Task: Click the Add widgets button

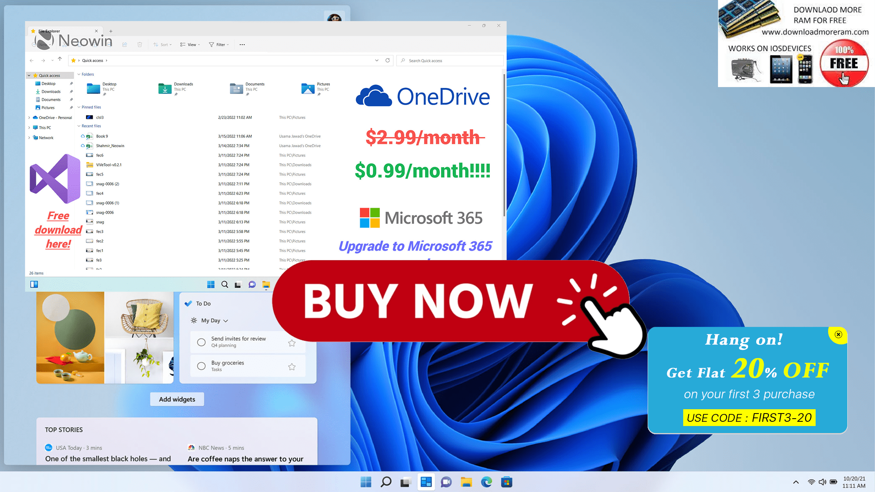Action: click(177, 399)
